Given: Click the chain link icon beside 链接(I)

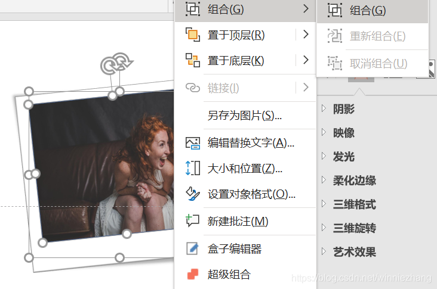Looking at the screenshot, I should point(193,88).
